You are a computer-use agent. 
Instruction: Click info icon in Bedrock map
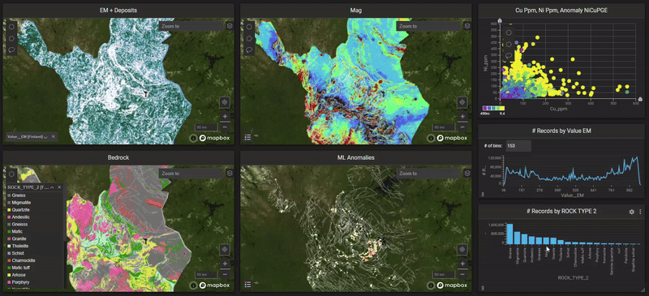click(x=193, y=285)
